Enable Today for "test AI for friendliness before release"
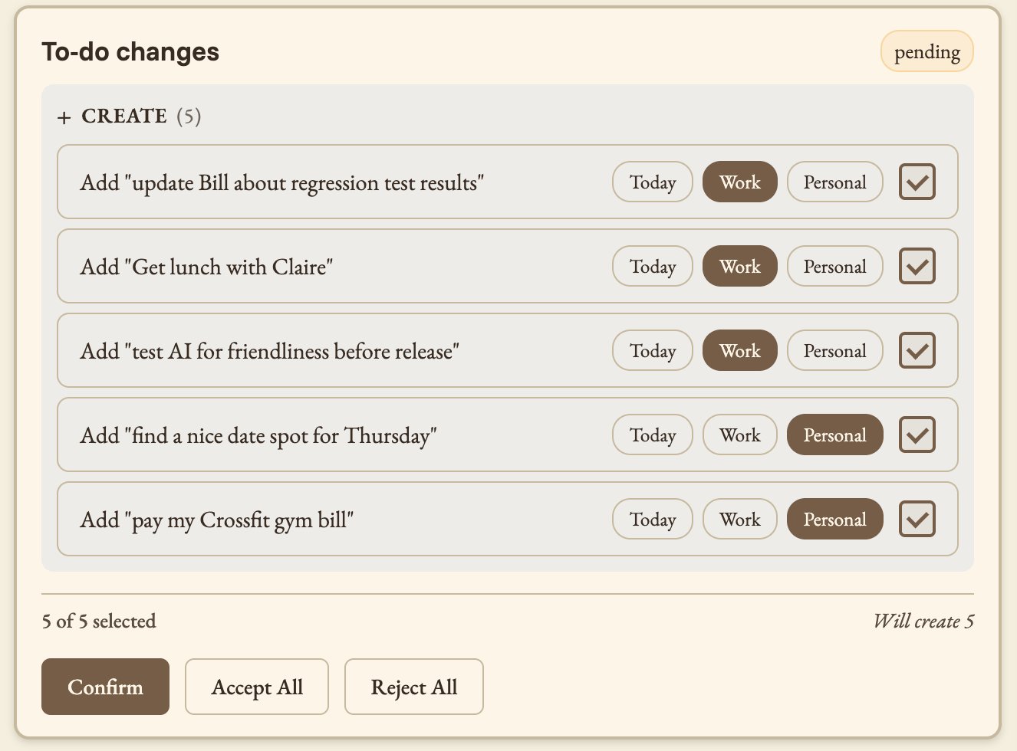The height and width of the screenshot is (751, 1017). 652,350
